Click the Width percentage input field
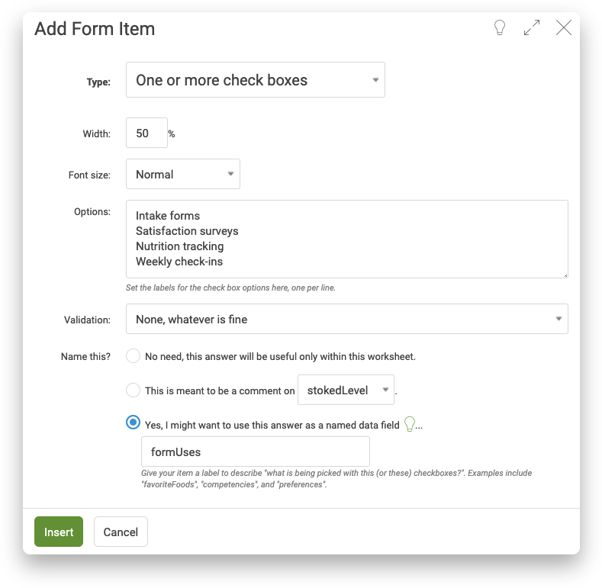The image size is (602, 588). pos(146,133)
